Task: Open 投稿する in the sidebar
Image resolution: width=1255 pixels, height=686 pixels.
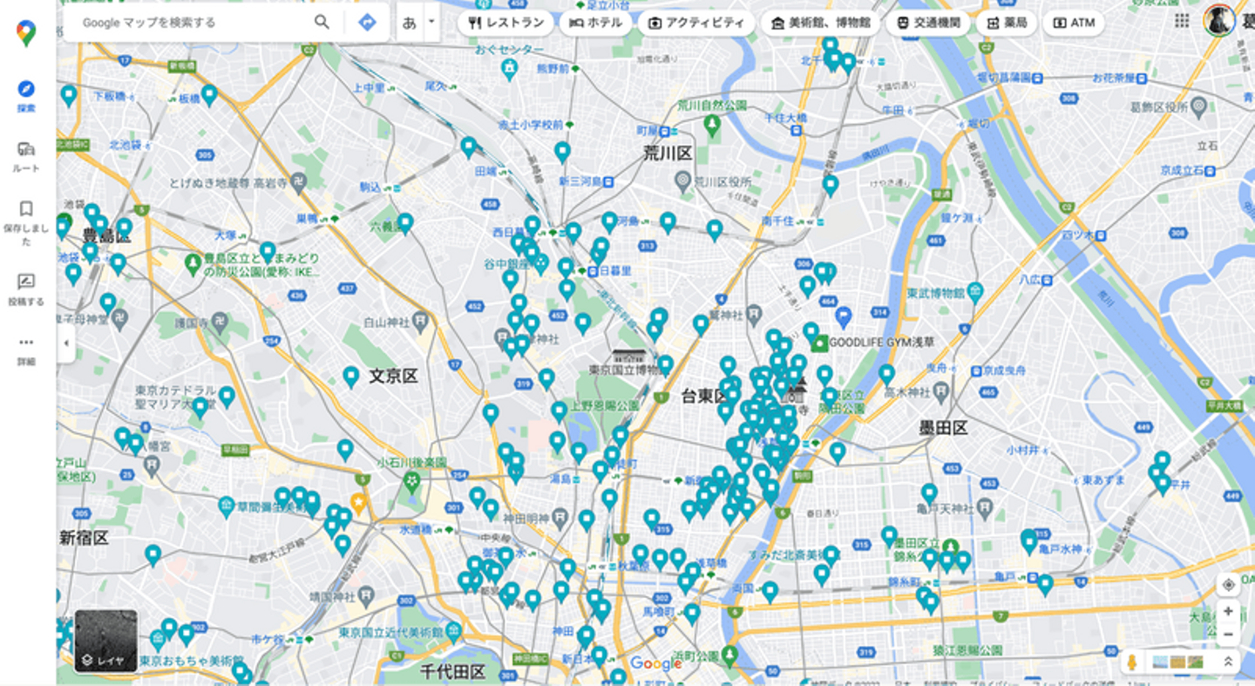Action: point(26,289)
